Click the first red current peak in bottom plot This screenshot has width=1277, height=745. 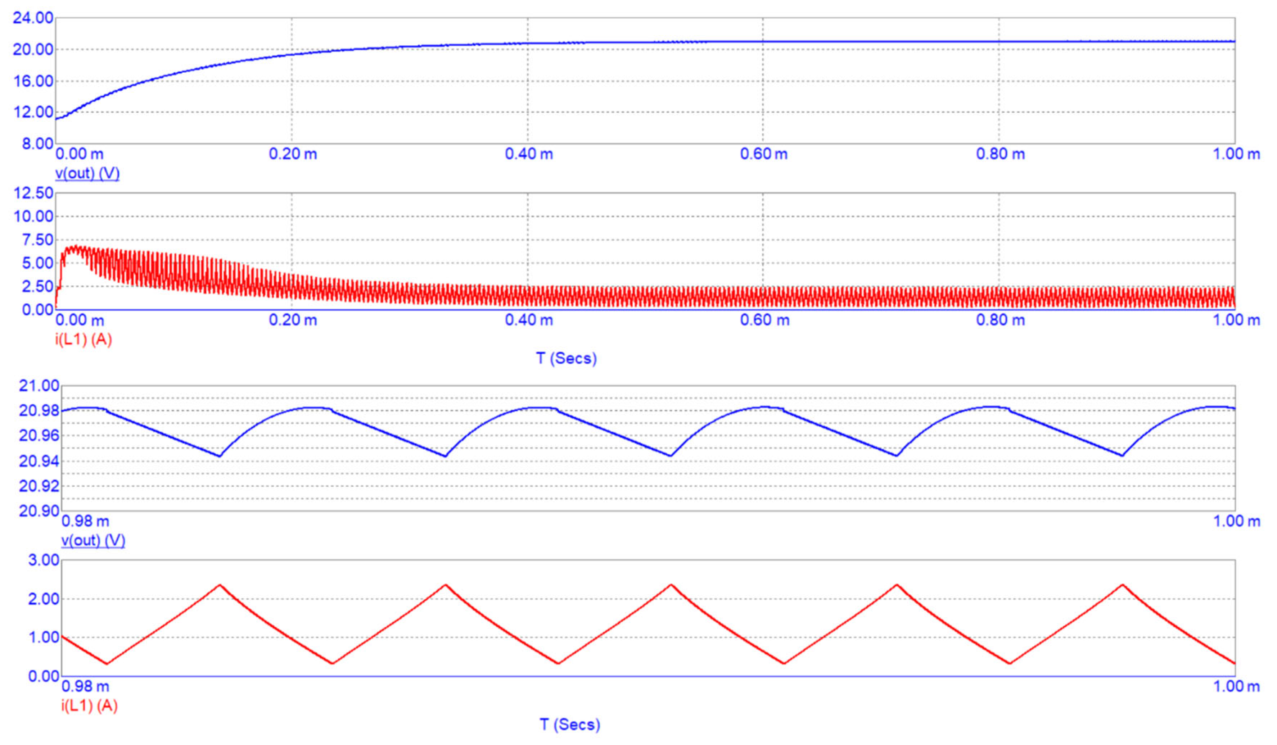(220, 586)
